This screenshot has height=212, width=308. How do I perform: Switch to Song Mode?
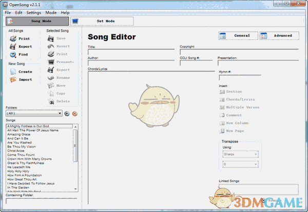(37, 21)
